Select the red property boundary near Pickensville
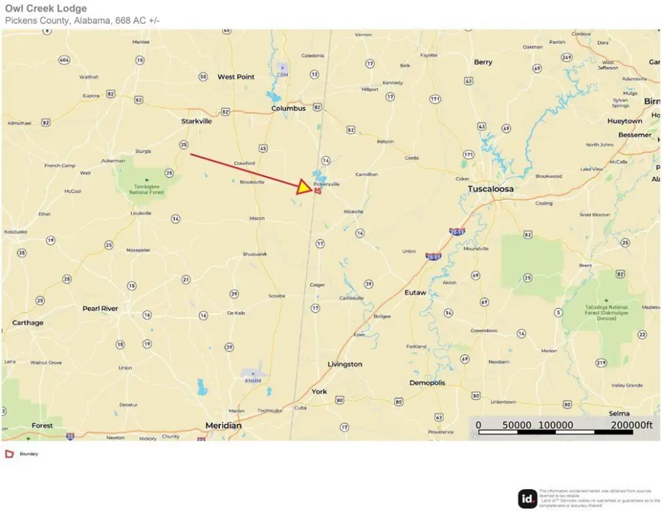This screenshot has width=662, height=511. (318, 191)
